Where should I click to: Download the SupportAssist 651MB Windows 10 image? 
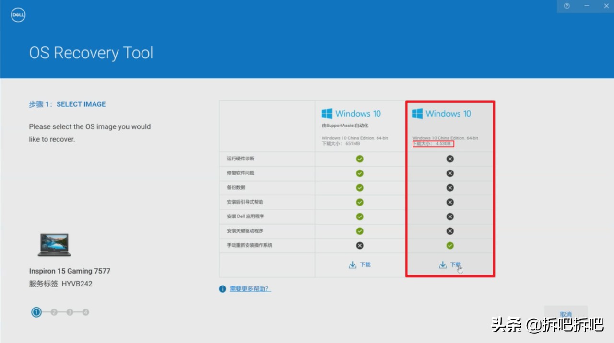click(360, 264)
